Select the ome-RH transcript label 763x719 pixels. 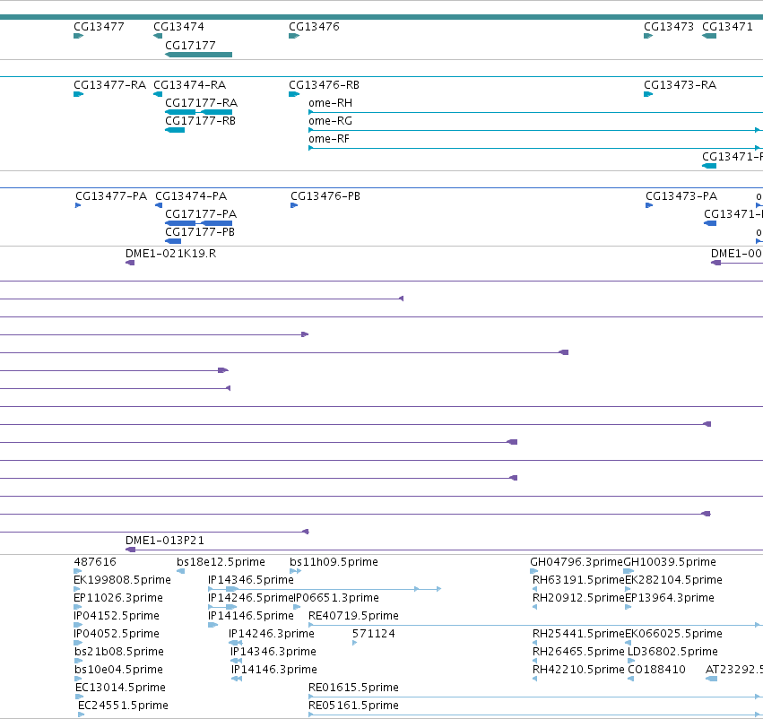coord(330,103)
